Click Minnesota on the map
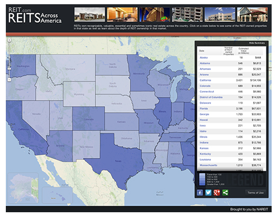 tap(139, 74)
